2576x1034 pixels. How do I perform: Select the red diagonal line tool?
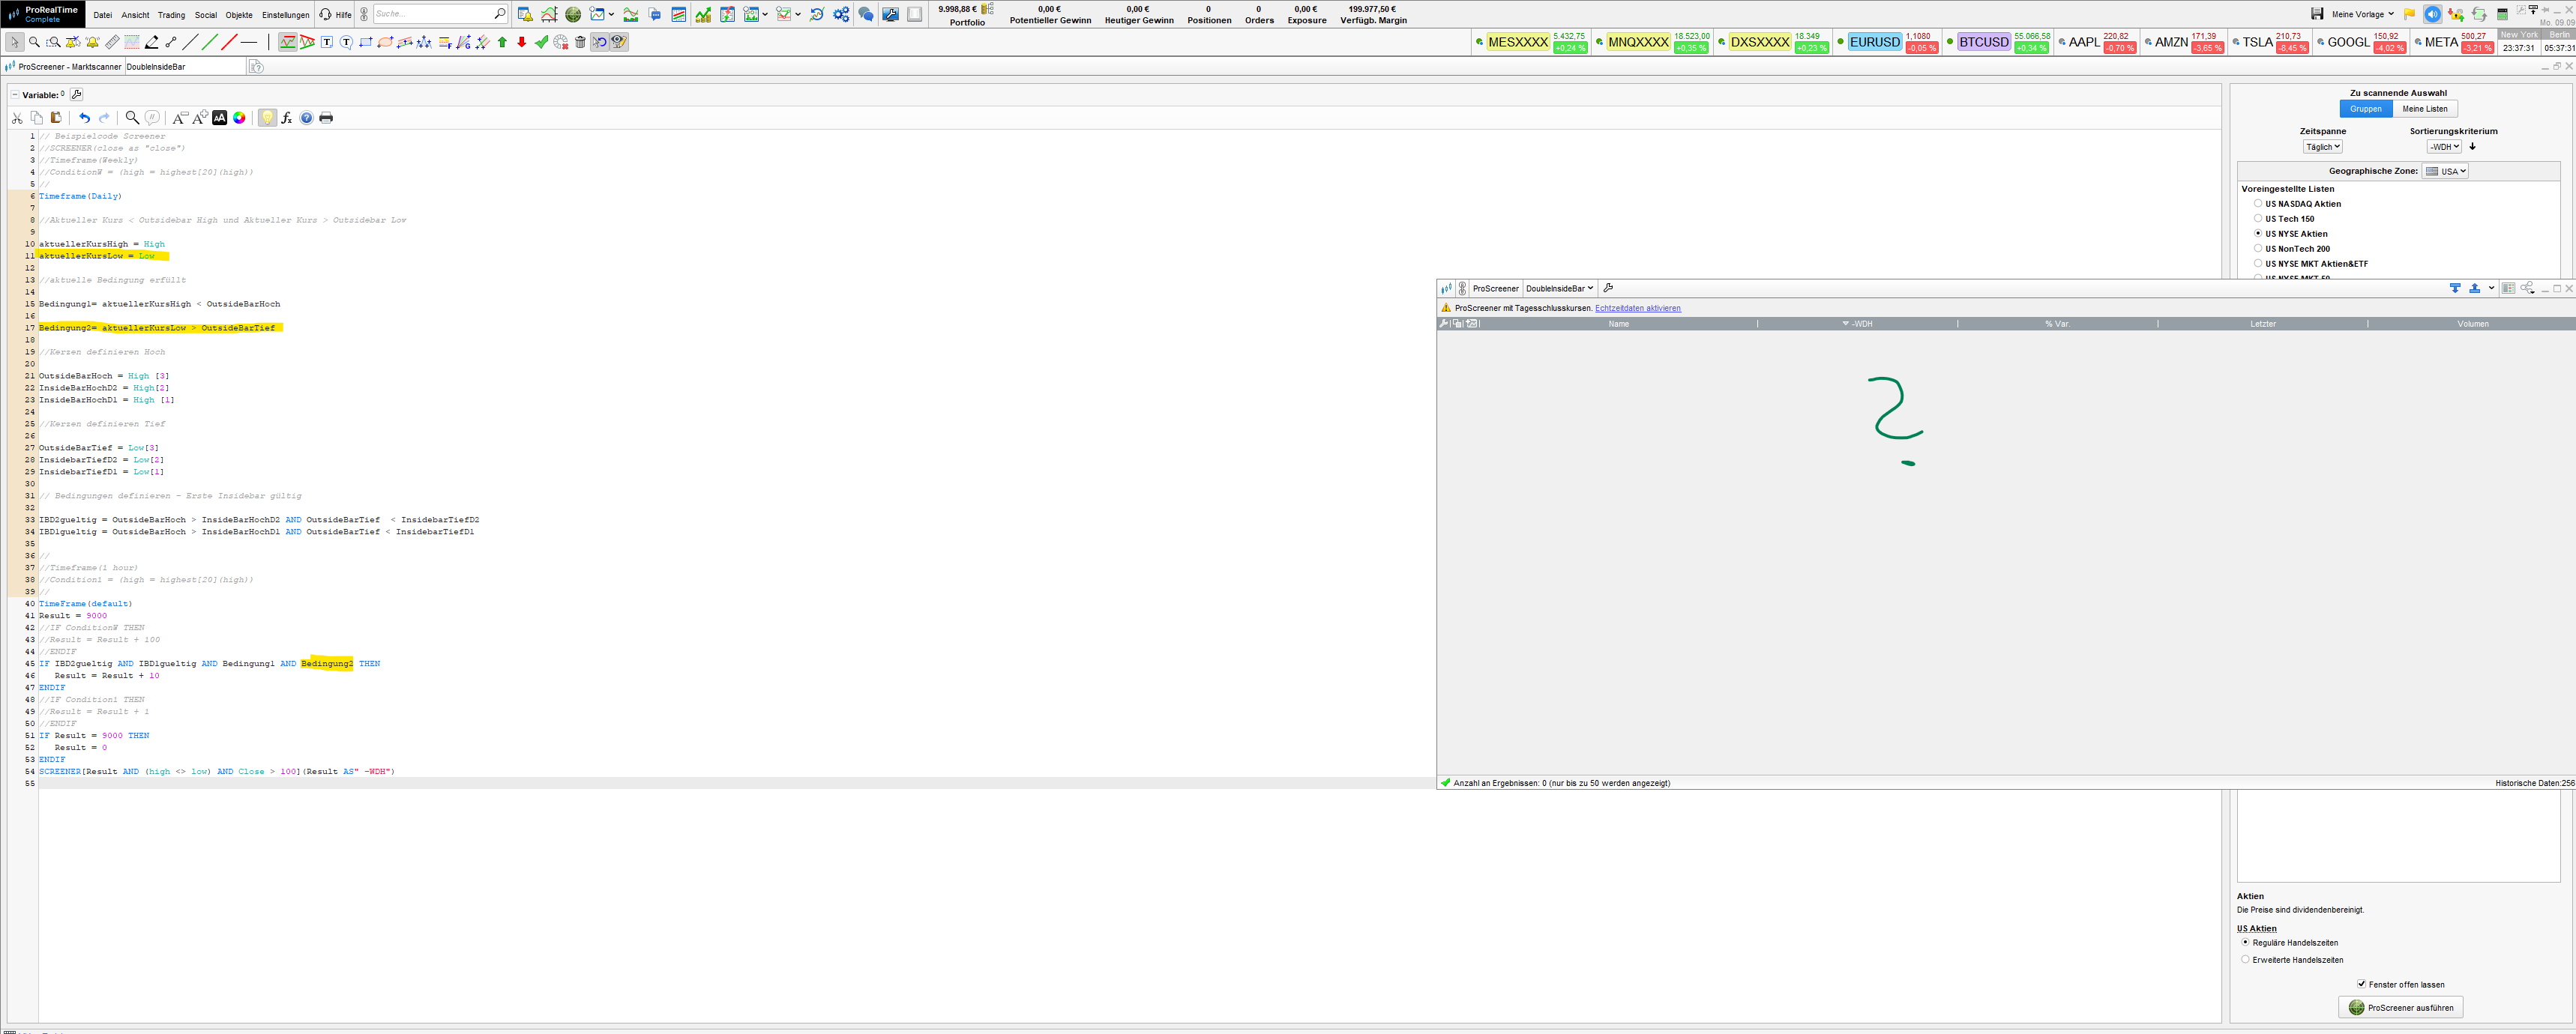click(x=229, y=42)
